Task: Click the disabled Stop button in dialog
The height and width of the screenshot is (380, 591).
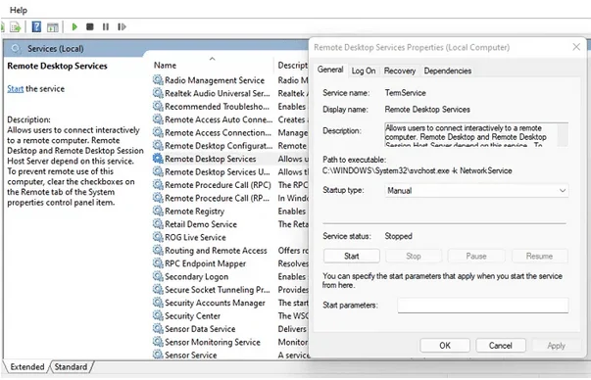Action: pos(413,256)
